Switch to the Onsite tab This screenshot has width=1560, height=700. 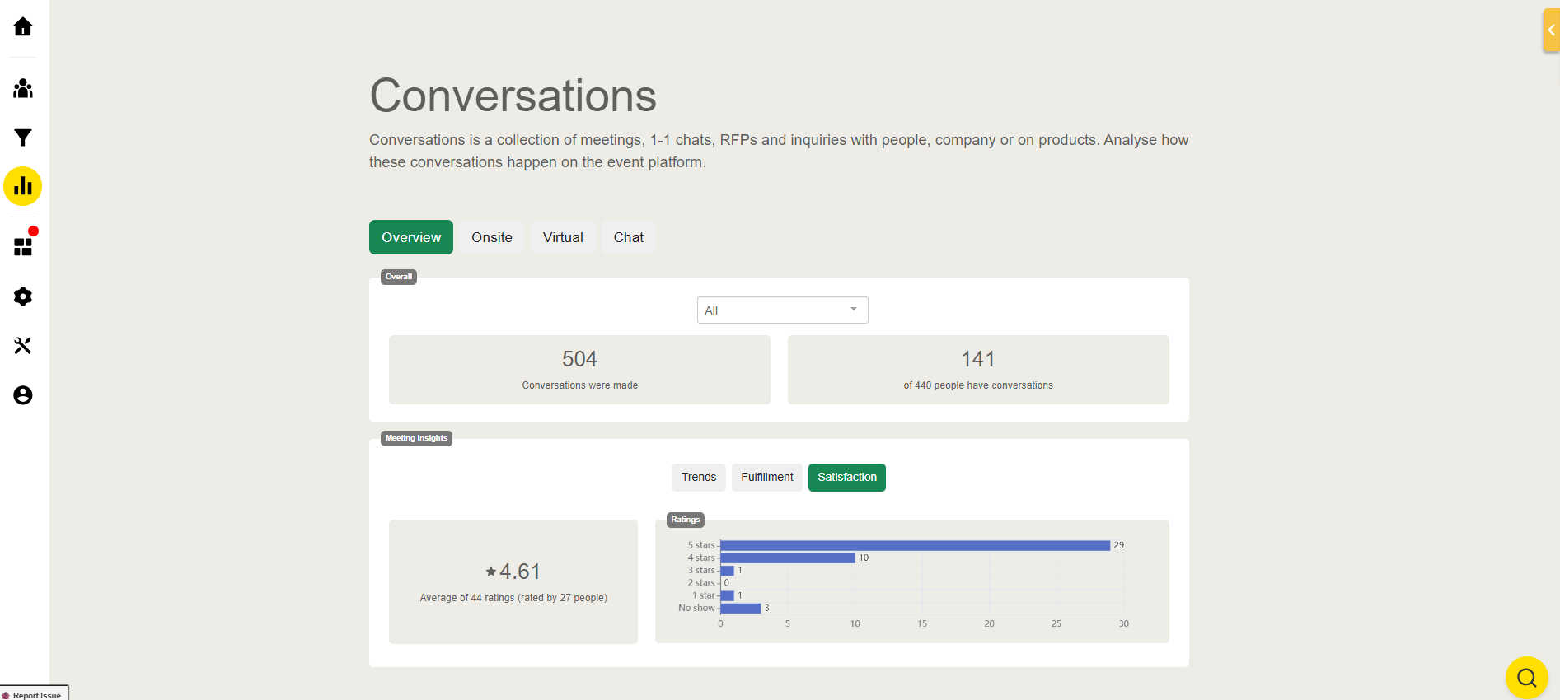tap(492, 237)
